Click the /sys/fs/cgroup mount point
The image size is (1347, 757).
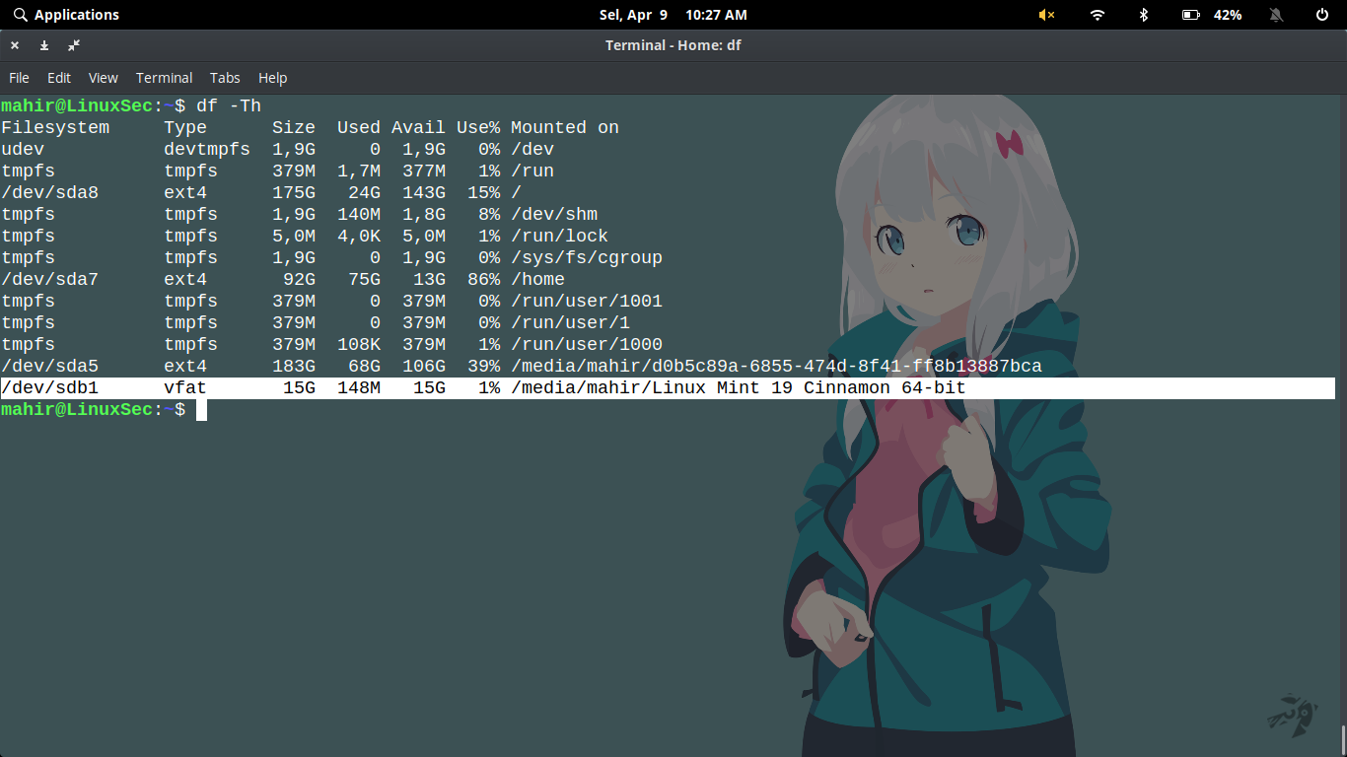tap(587, 257)
